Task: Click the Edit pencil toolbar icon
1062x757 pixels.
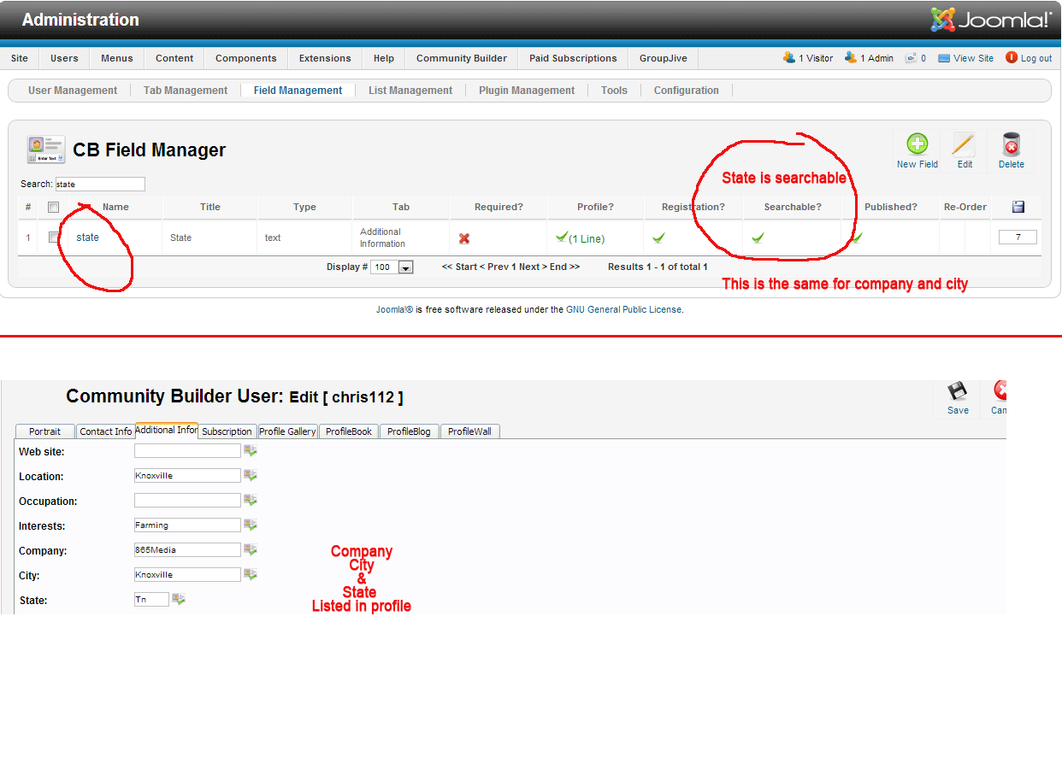Action: coord(965,144)
